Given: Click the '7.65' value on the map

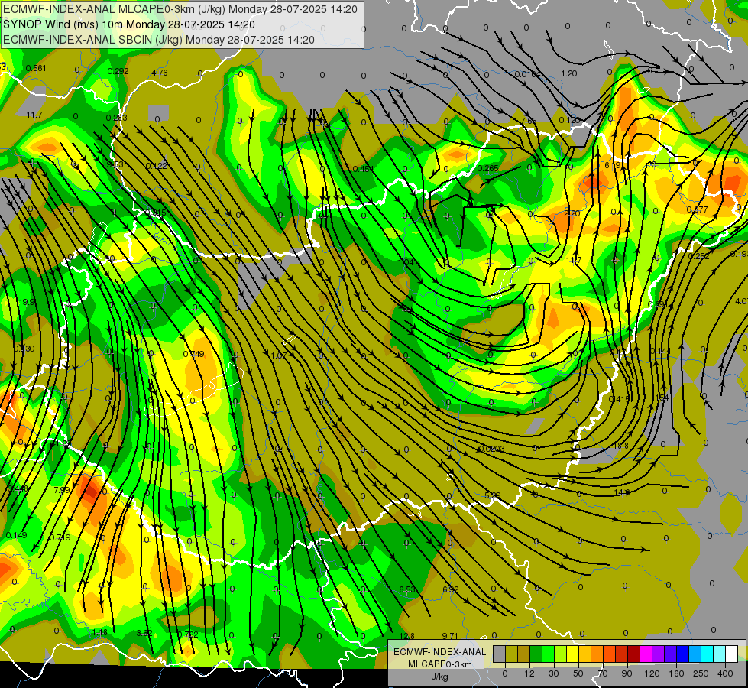Looking at the screenshot, I should [529, 121].
